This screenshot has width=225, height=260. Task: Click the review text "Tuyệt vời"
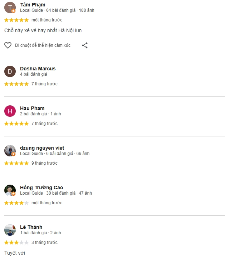pos(15,253)
